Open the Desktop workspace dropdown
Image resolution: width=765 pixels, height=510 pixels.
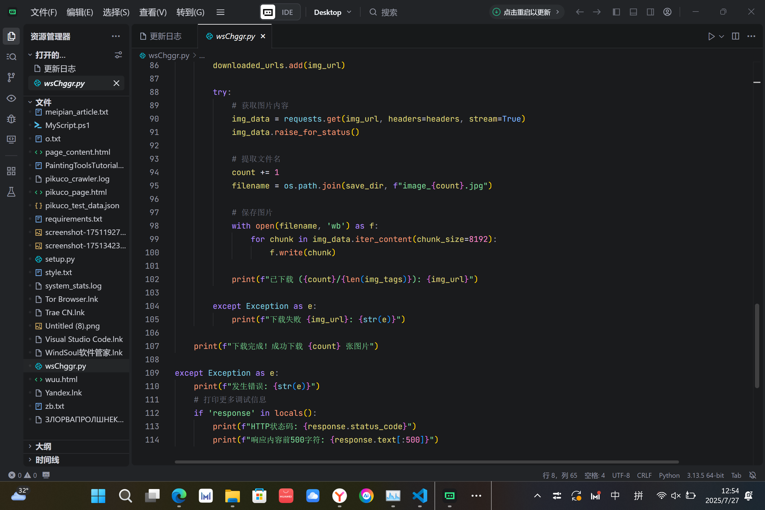tap(333, 12)
